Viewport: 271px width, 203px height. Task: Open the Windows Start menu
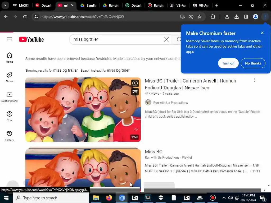6,198
